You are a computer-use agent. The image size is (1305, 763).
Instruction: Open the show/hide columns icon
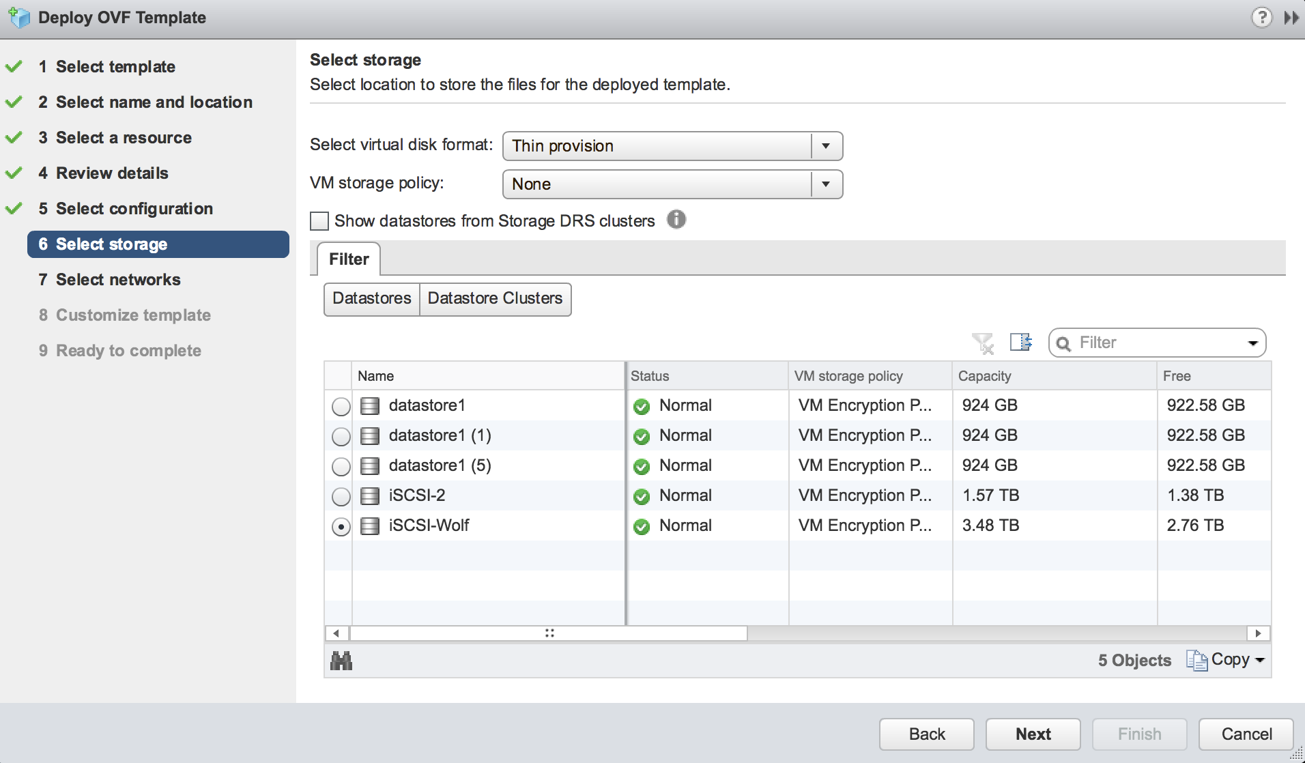[x=1020, y=342]
